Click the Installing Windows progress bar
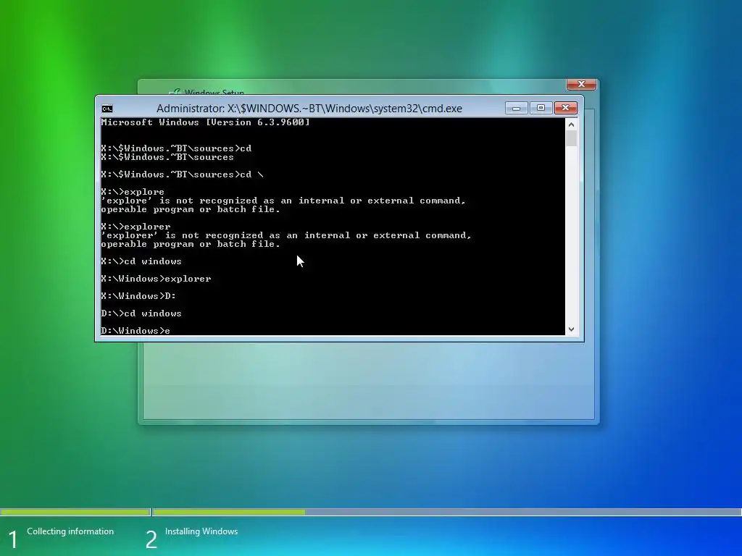742x556 pixels. pyautogui.click(x=446, y=512)
